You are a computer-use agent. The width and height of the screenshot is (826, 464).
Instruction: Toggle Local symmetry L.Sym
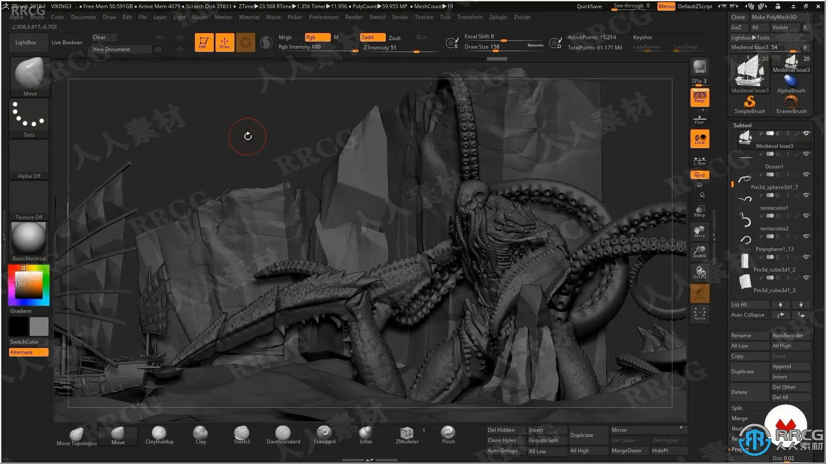(700, 161)
